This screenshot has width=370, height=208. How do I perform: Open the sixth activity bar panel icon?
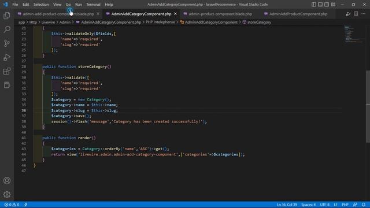(x=7, y=85)
